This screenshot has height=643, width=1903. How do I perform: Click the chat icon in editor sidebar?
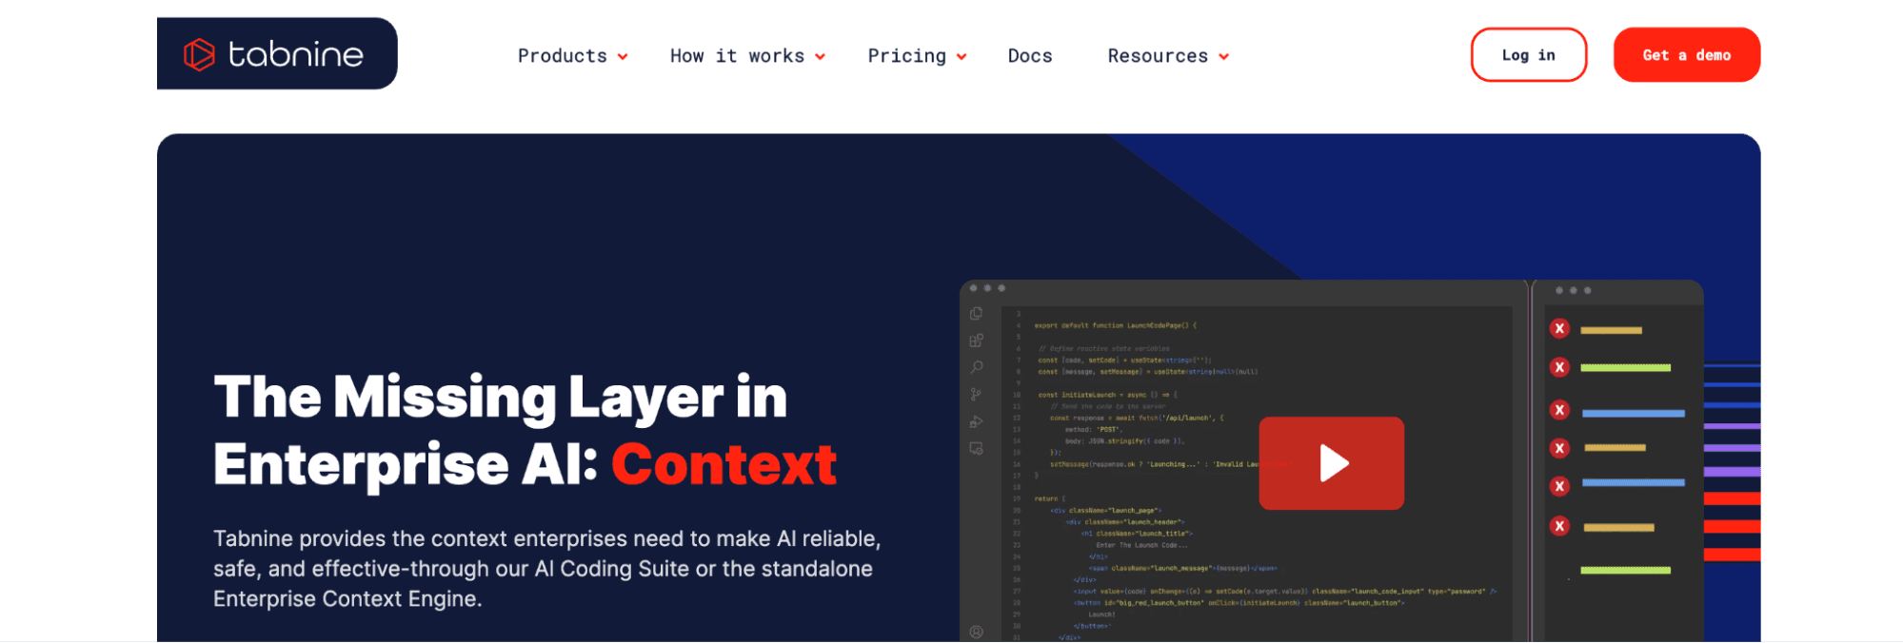(x=976, y=448)
